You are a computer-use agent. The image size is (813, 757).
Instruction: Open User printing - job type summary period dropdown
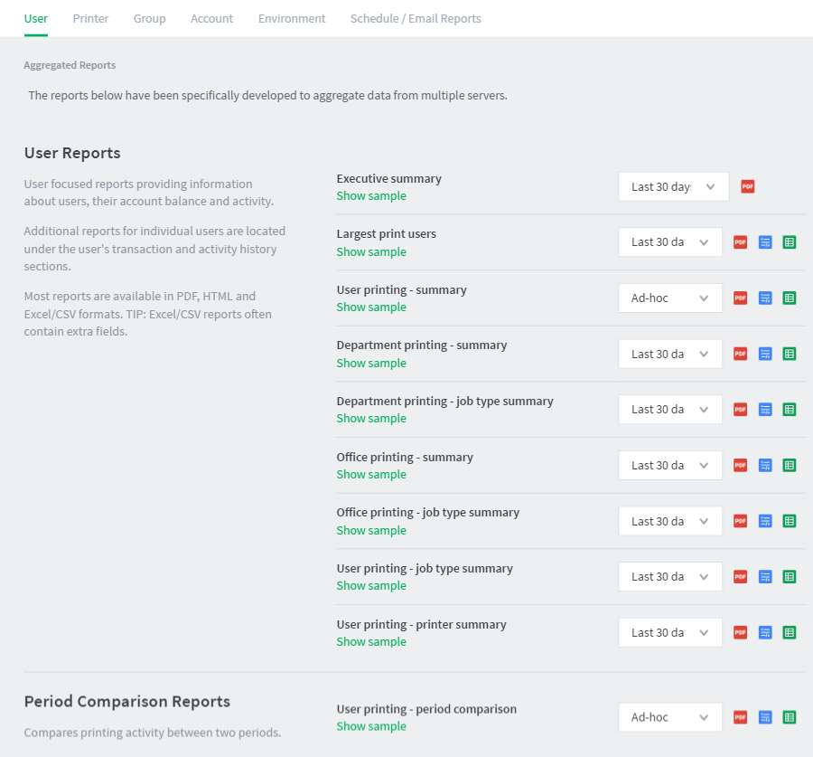670,576
